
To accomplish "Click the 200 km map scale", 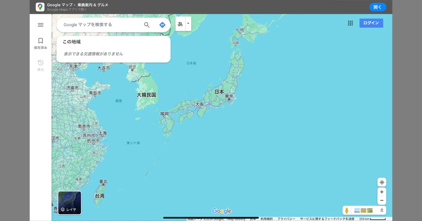I will (x=372, y=219).
